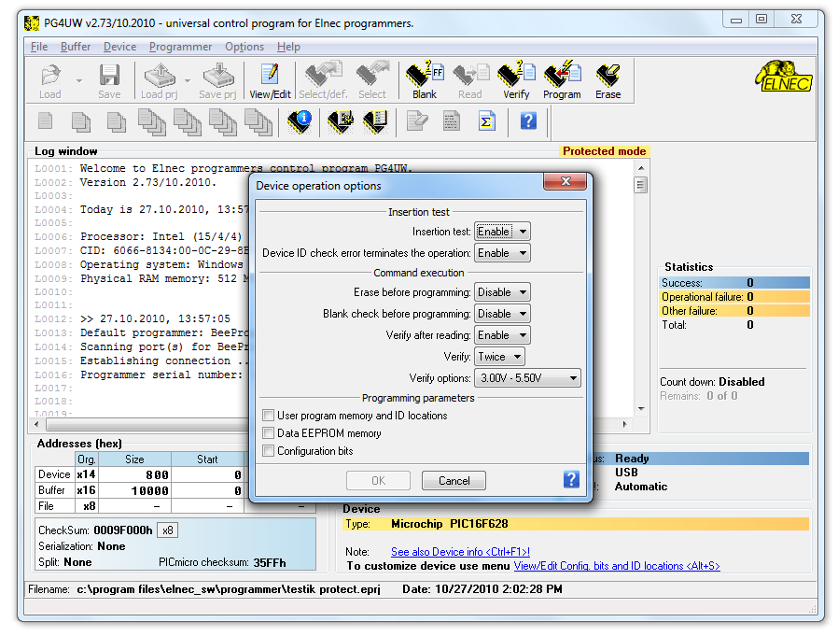838x636 pixels.
Task: Run the Blank check icon
Action: pos(425,80)
